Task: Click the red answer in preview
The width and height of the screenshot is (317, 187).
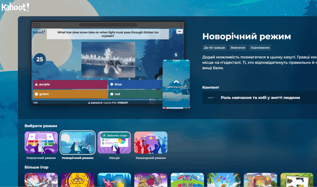Action: [136, 94]
